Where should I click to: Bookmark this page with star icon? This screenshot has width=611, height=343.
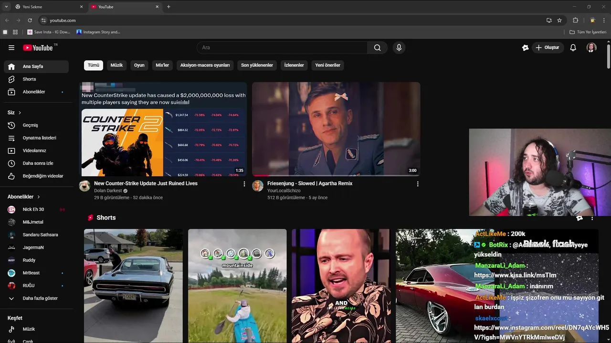[559, 20]
